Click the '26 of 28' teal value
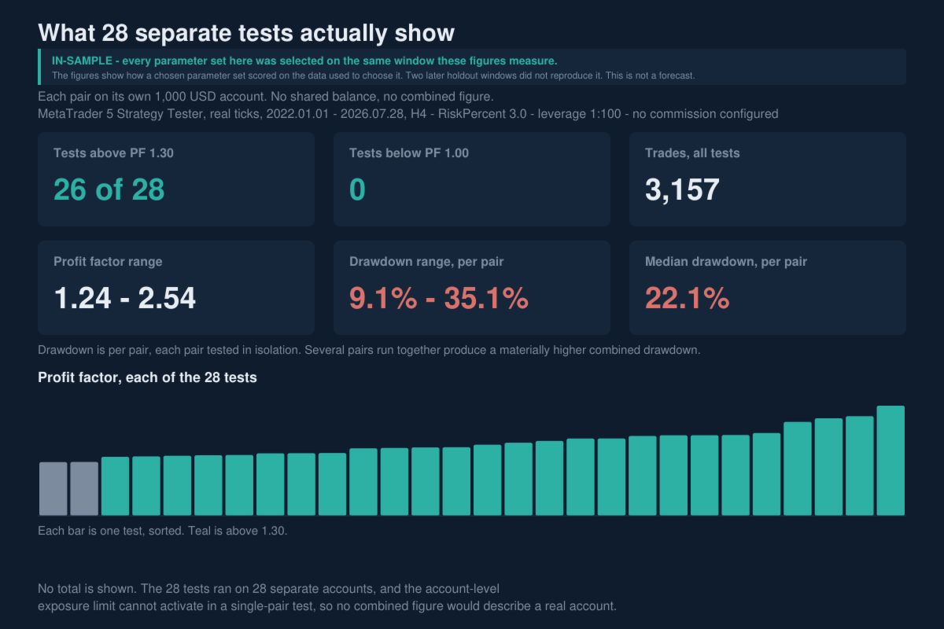Screen dimensions: 944x629 point(109,189)
